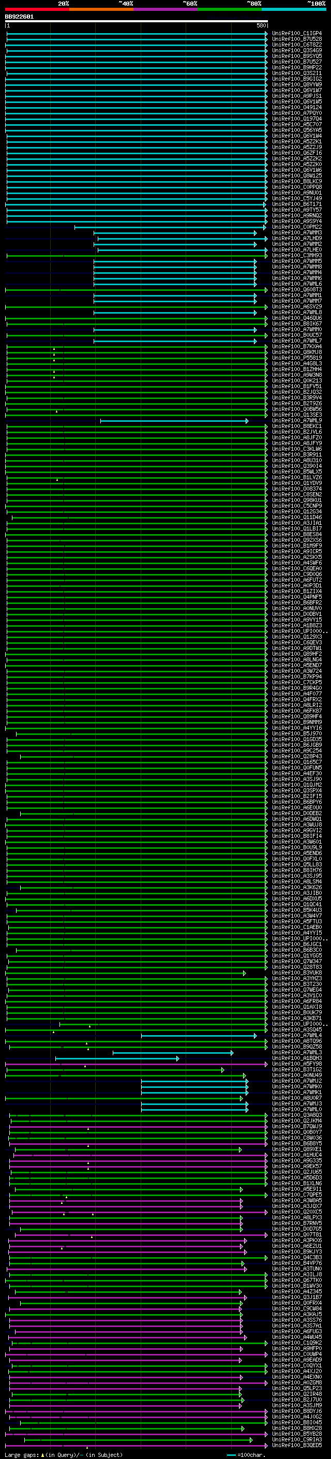Select label UniRef100_Q3A8Q3
Viewport: 331px width, 1459px height.
coord(296,1116)
